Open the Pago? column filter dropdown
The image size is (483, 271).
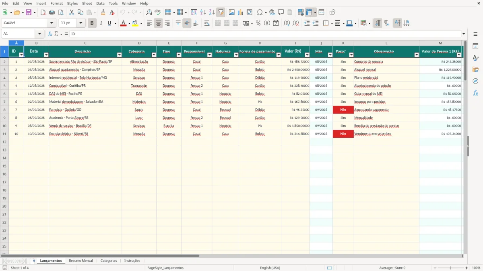pyautogui.click(x=351, y=55)
